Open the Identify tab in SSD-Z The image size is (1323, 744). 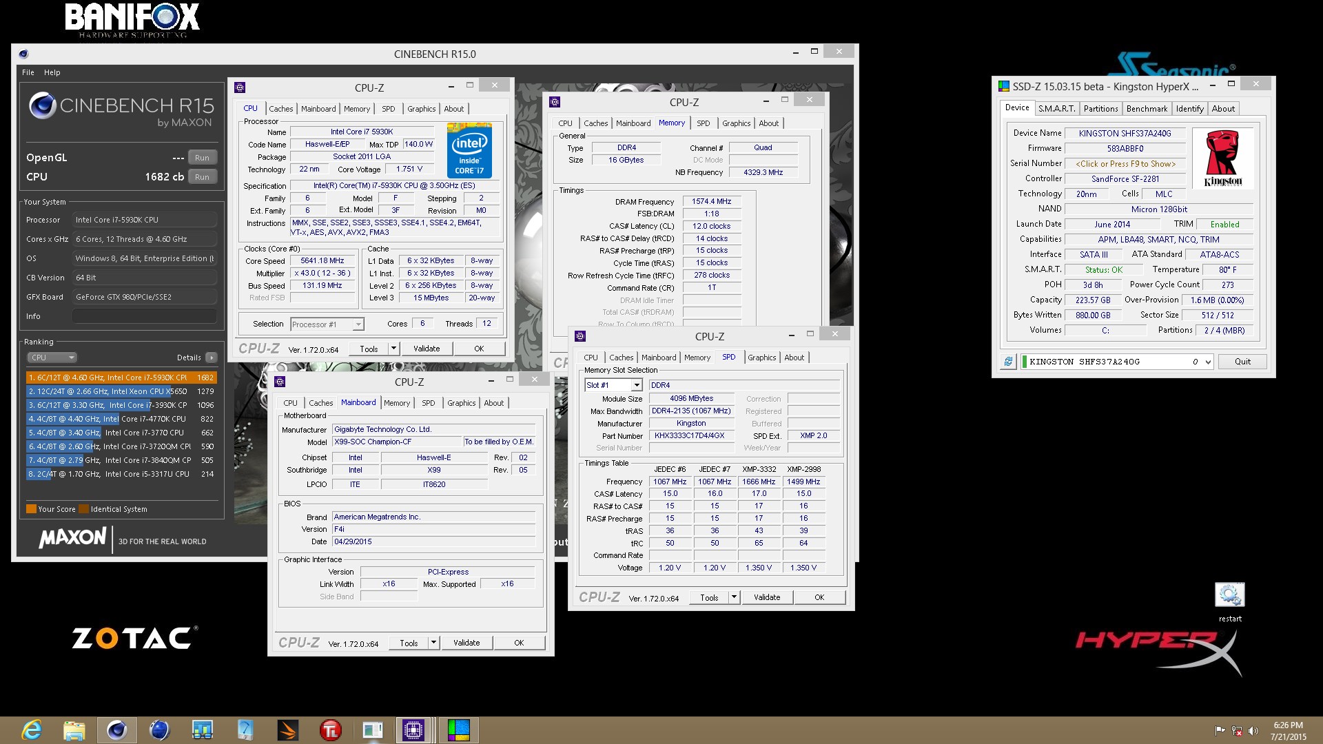(x=1189, y=109)
